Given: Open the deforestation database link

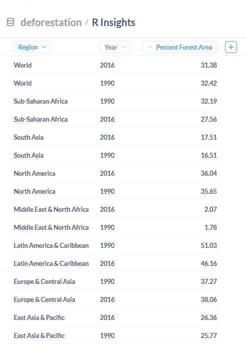Looking at the screenshot, I should tap(51, 23).
